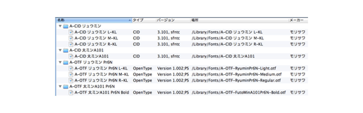Click path /Library/Fonts/A-CID リュウミン R-KL
This screenshot has height=113, width=363.
[x=227, y=44]
